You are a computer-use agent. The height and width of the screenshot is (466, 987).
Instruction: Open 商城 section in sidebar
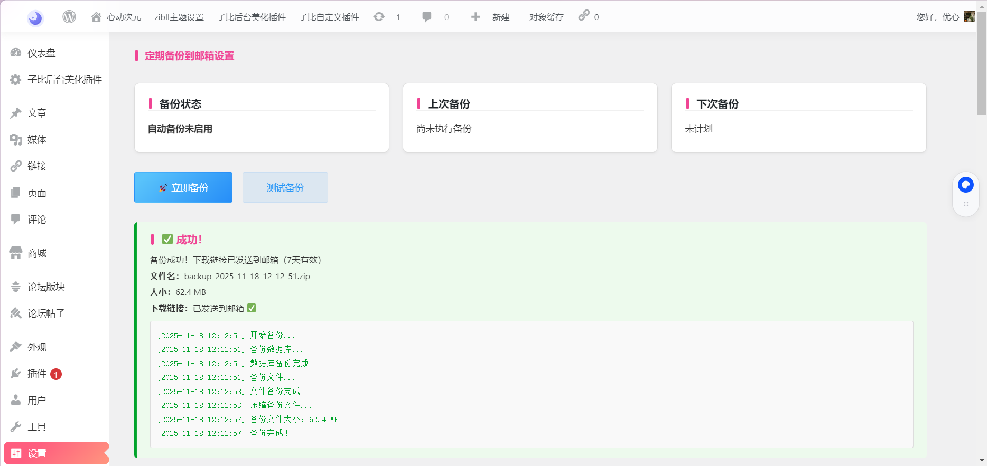click(37, 253)
